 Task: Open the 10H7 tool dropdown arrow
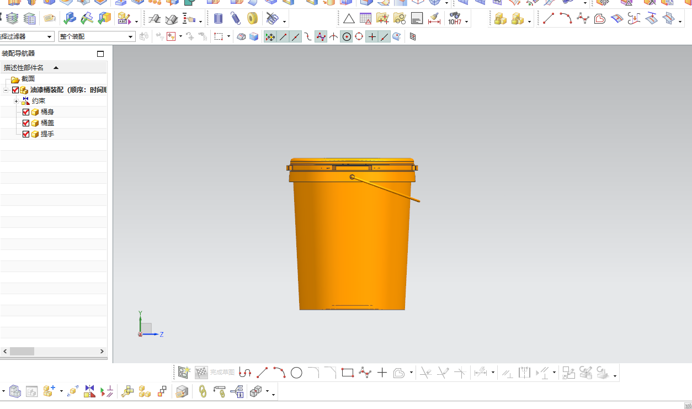click(467, 22)
